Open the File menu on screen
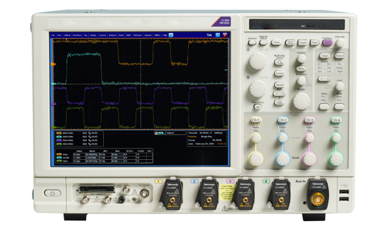The width and height of the screenshot is (388, 230). (x=52, y=35)
